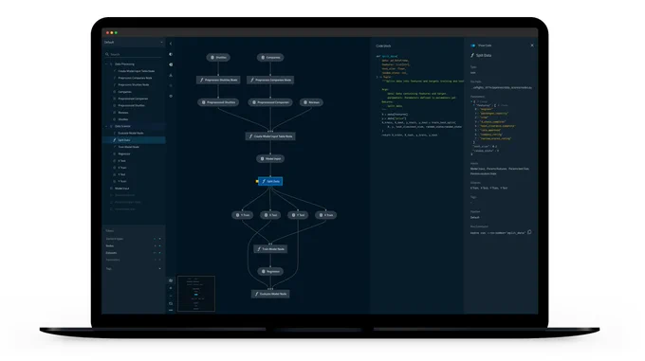645x361 pixels.
Task: Toggle the Datasets filter checkbox
Action: click(x=160, y=253)
